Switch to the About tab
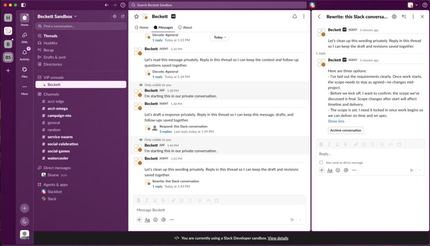430x246 pixels. (x=185, y=27)
